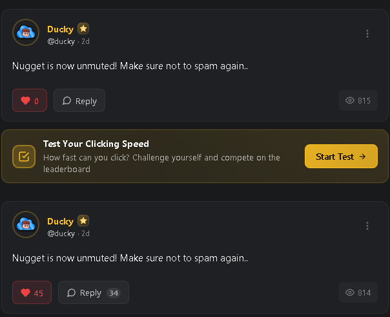Like the post that has 45 likes
Image resolution: width=390 pixels, height=317 pixels.
click(x=31, y=292)
